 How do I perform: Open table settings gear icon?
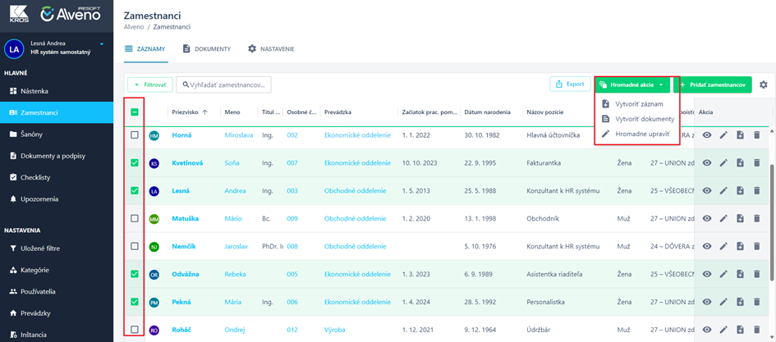click(764, 84)
